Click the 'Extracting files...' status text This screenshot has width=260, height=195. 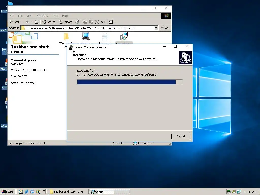pyautogui.click(x=87, y=71)
